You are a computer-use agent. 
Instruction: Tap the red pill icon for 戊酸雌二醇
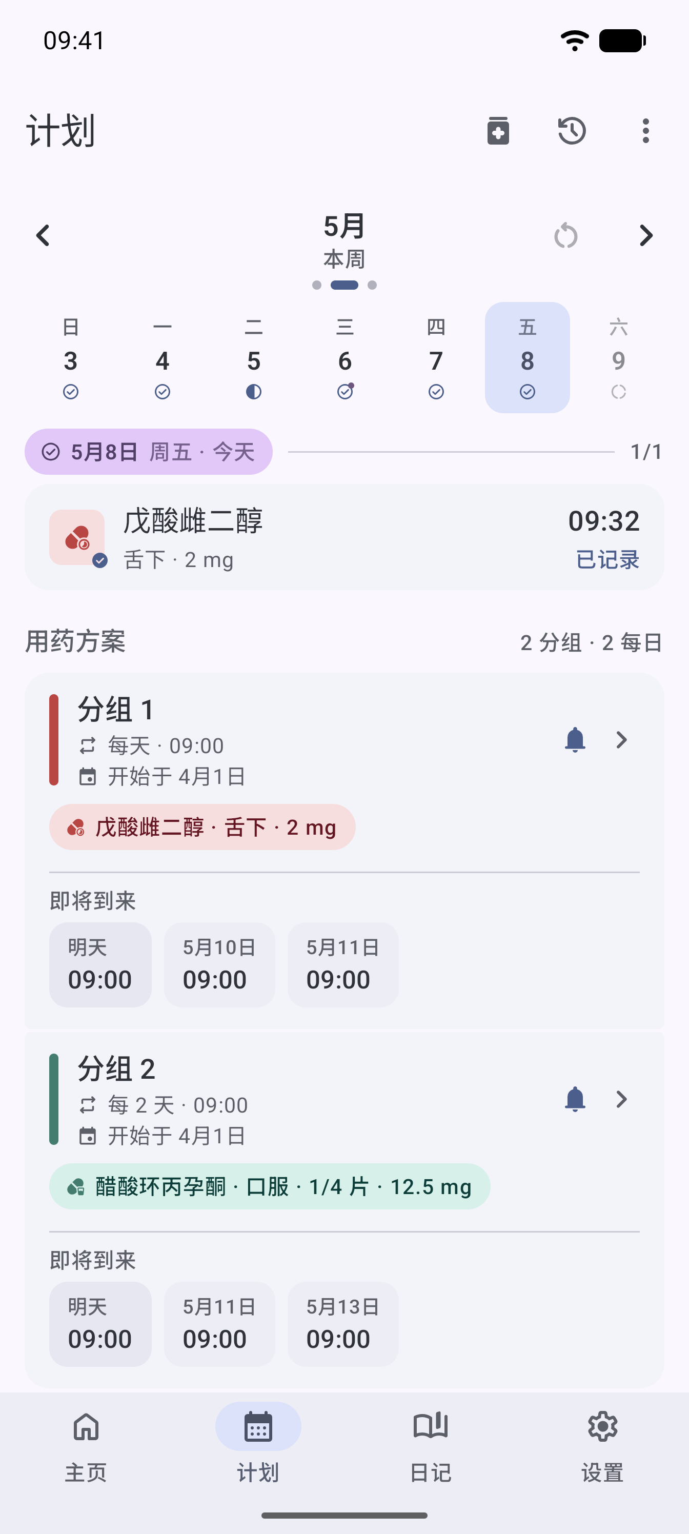pos(77,537)
